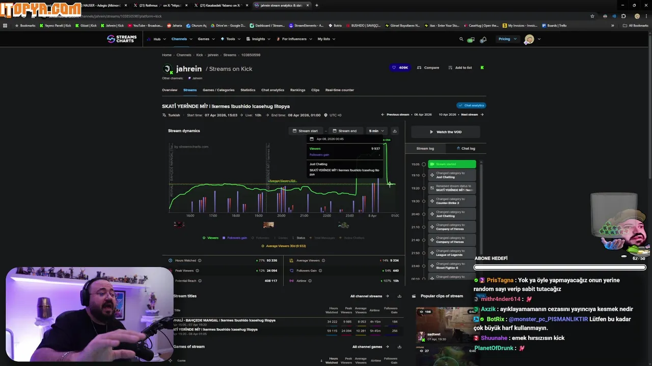652x366 pixels.
Task: Download the Stream titles table
Action: tap(399, 296)
